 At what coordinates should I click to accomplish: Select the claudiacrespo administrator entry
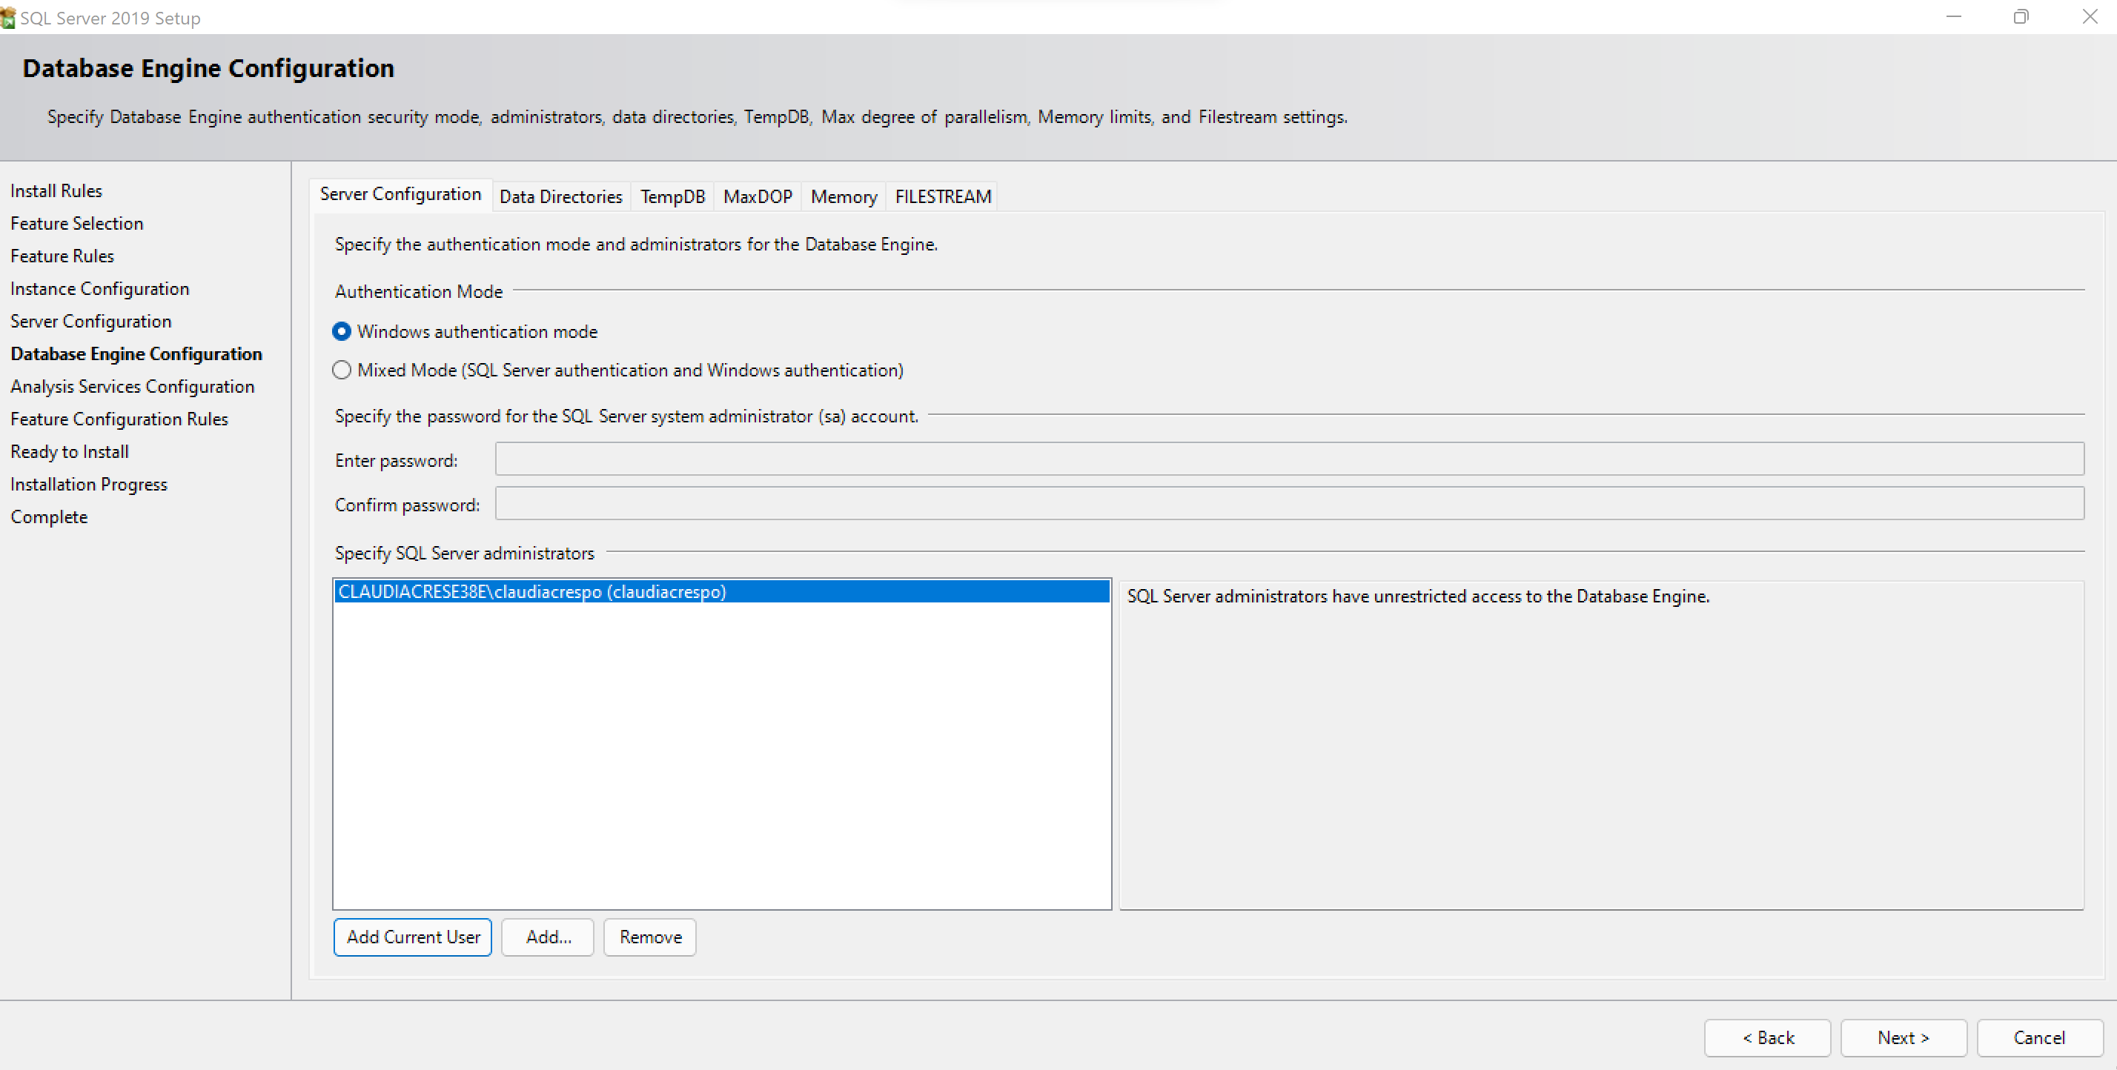(x=531, y=592)
